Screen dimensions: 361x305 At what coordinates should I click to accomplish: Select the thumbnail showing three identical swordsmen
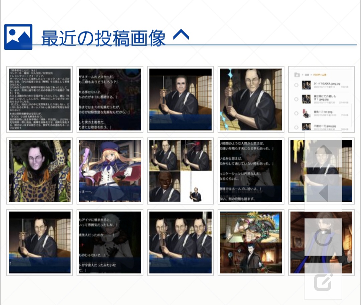pos(180,243)
